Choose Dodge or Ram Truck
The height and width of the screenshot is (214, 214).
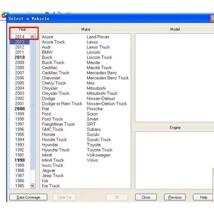(62, 104)
